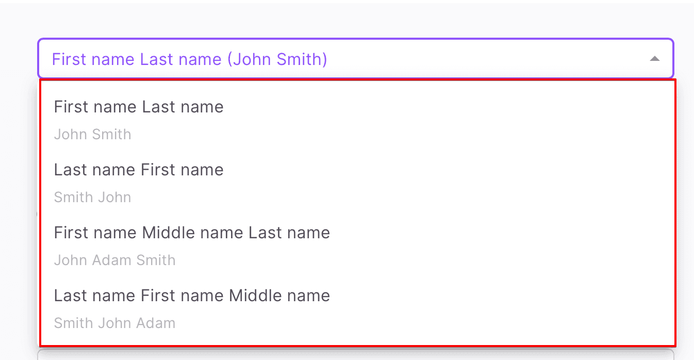Select "Last name First name Middle name" format
This screenshot has width=694, height=360.
pyautogui.click(x=192, y=296)
